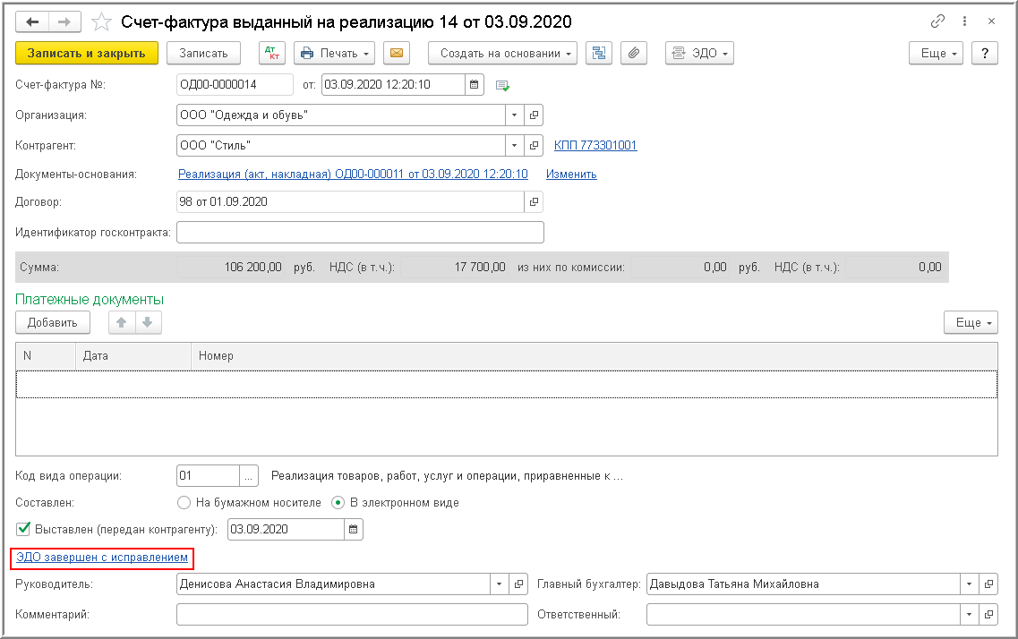
Task: Expand Ответственный dropdown arrow
Action: point(970,614)
